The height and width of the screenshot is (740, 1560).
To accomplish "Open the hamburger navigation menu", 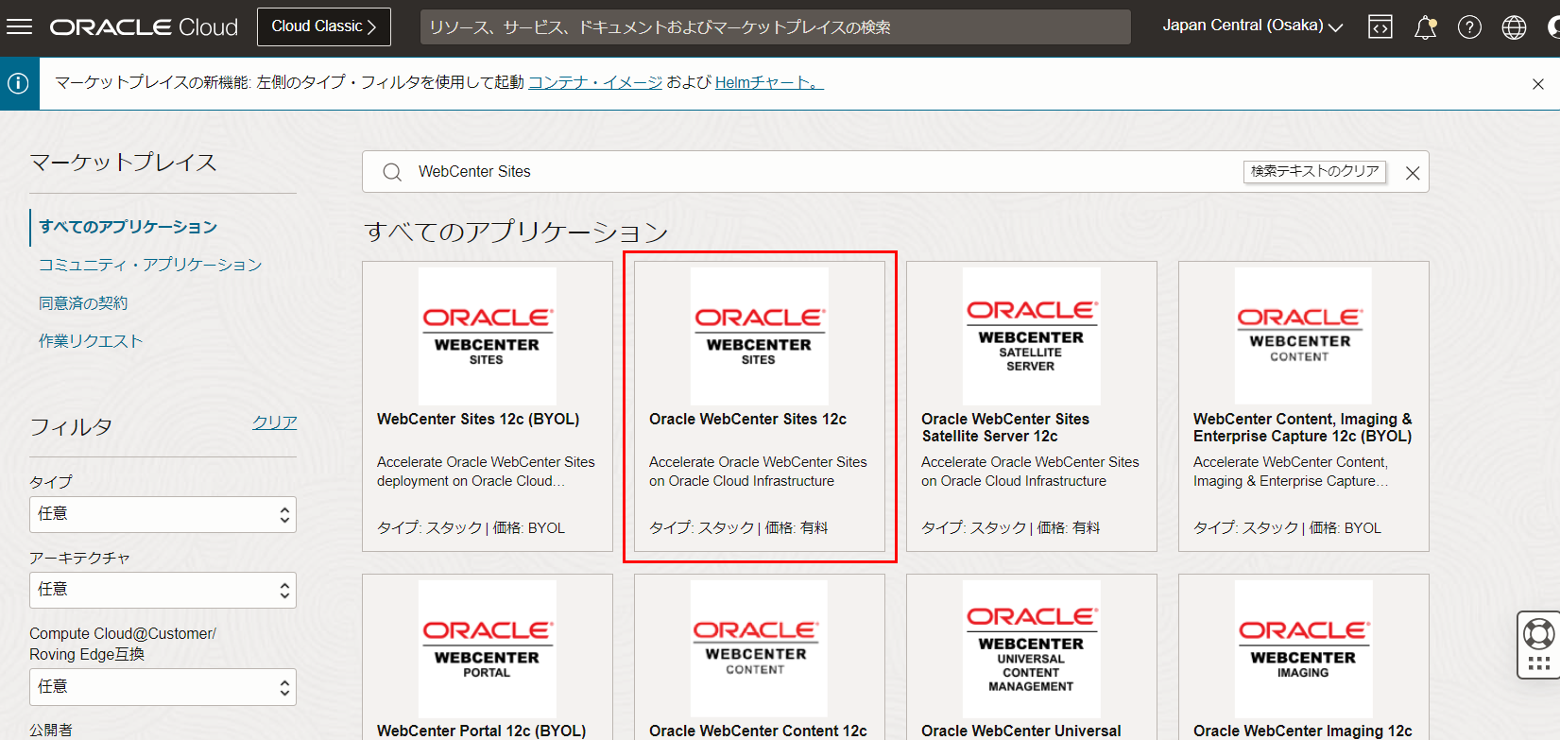I will (19, 26).
